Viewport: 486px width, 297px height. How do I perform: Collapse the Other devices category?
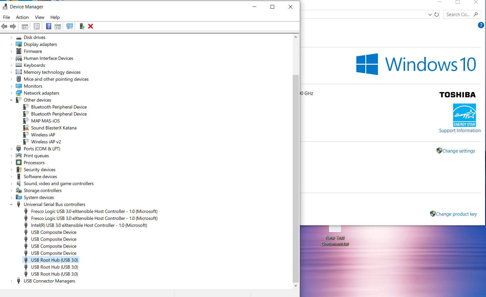[11, 100]
